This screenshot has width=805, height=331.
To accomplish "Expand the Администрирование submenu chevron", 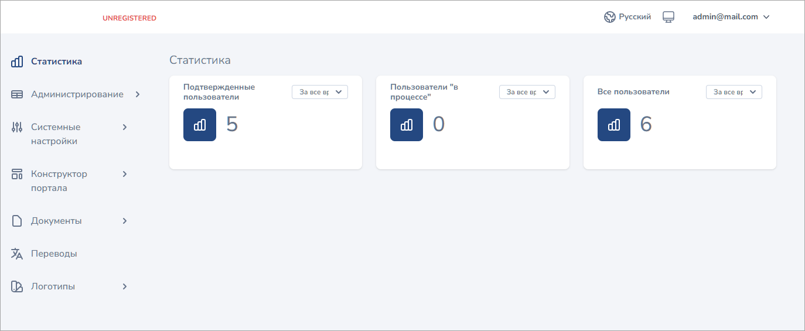I will tap(138, 94).
